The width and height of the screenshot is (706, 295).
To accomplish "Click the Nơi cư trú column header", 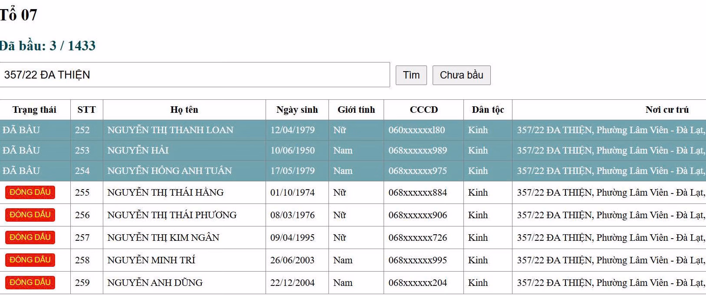I will pyautogui.click(x=667, y=110).
